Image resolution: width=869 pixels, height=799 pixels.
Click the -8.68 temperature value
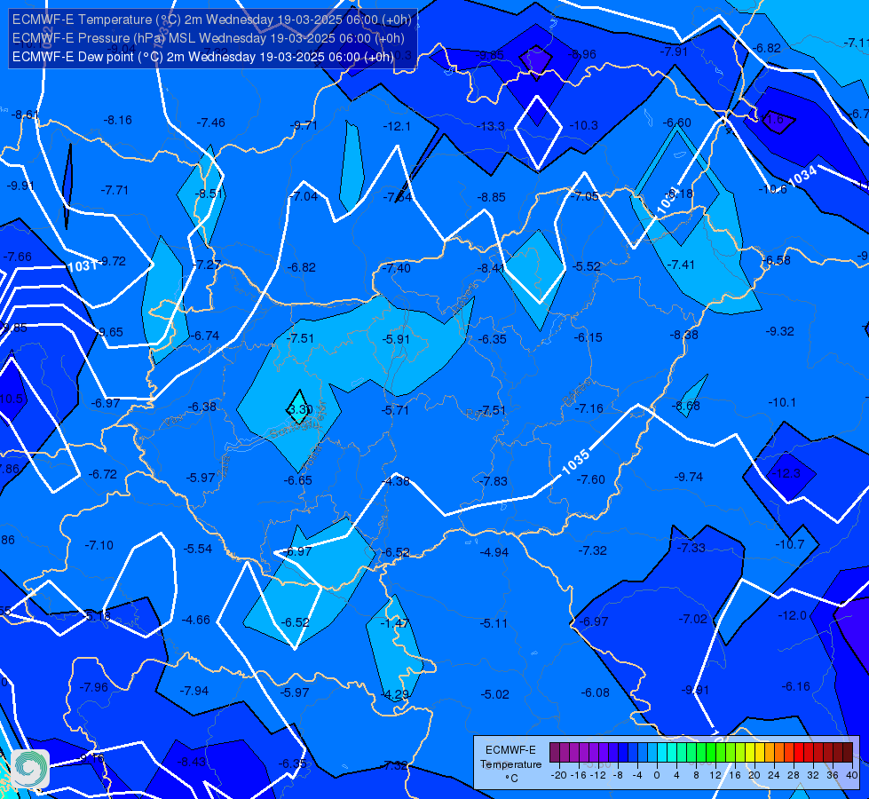tap(686, 406)
